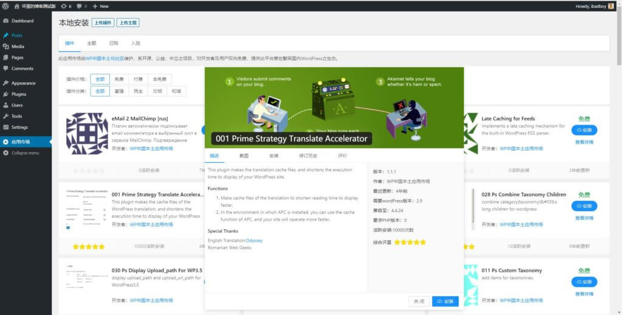This screenshot has height=315, width=622.
Task: Select the 文明 category filter
Action: tap(157, 91)
